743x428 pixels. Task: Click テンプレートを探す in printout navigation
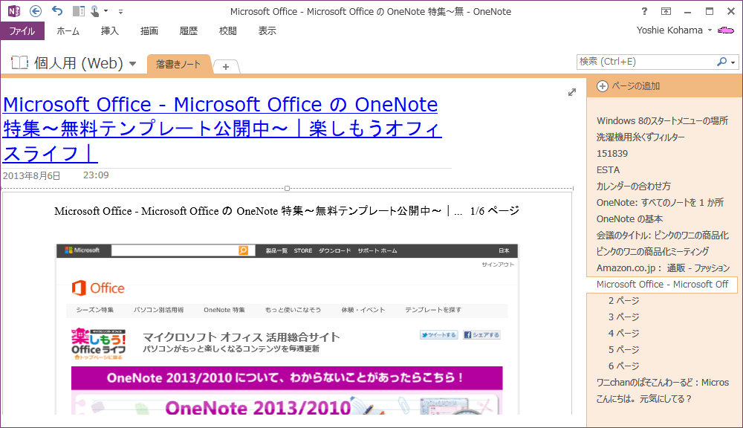(433, 310)
